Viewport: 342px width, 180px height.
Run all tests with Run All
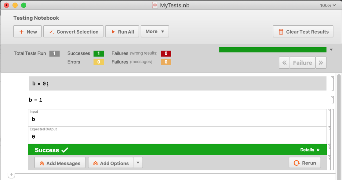pos(122,32)
